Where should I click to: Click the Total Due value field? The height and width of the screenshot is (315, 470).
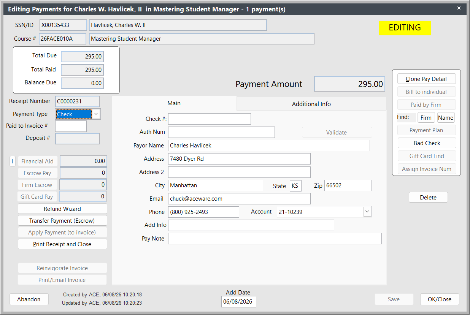click(x=82, y=57)
